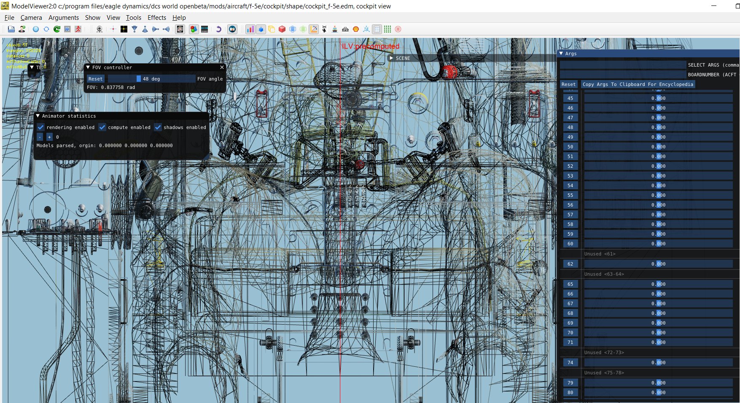Image resolution: width=740 pixels, height=403 pixels.
Task: Open the Show menu
Action: pos(93,17)
